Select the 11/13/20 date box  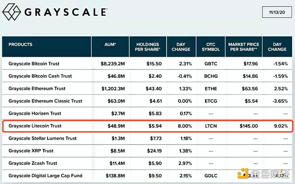(277, 12)
